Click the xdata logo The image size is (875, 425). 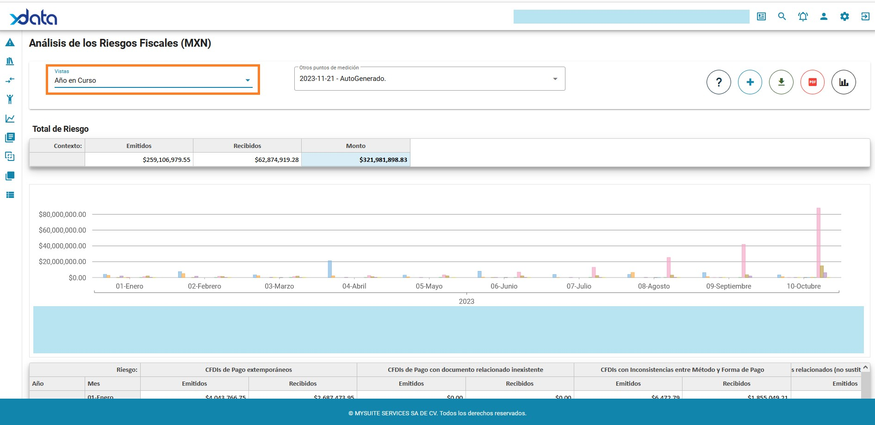[x=33, y=17]
